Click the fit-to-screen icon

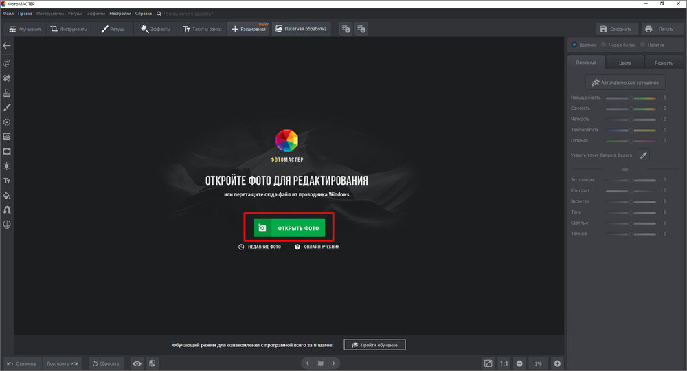pos(488,363)
